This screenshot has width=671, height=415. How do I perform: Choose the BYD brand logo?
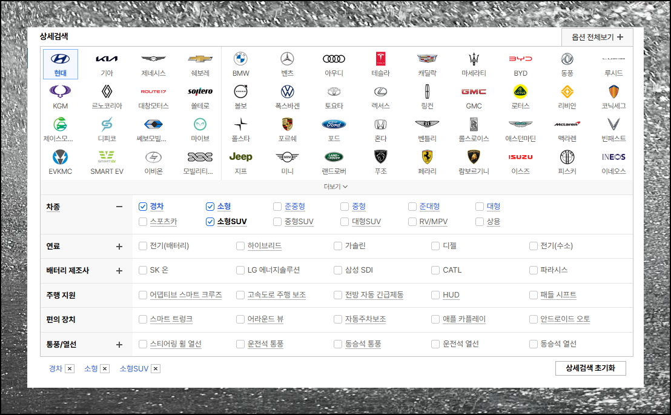[x=520, y=59]
